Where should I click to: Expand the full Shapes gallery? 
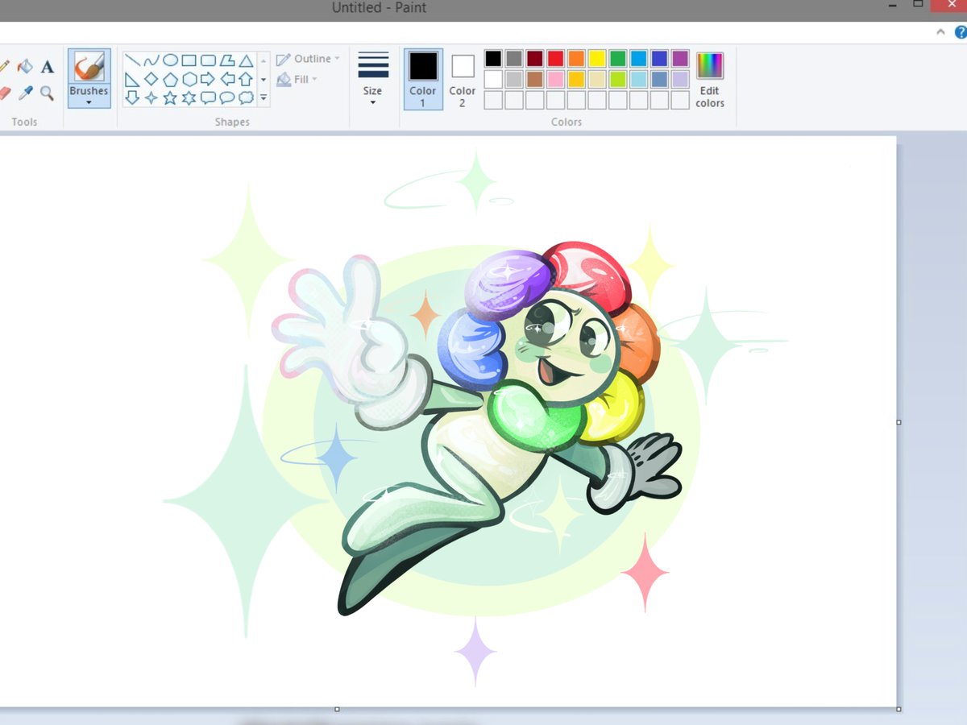pyautogui.click(x=264, y=98)
